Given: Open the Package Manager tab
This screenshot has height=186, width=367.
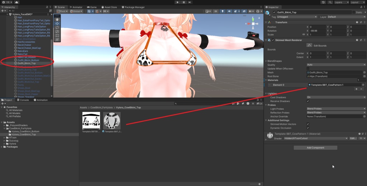Looking at the screenshot, I should coord(133,7).
